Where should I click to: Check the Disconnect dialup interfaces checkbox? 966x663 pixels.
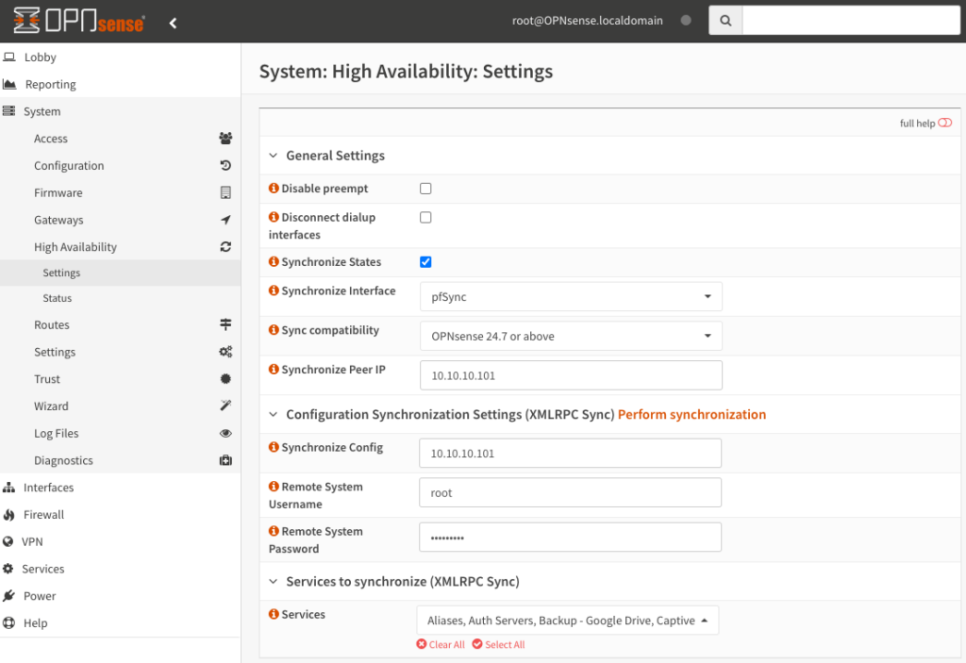(x=425, y=218)
